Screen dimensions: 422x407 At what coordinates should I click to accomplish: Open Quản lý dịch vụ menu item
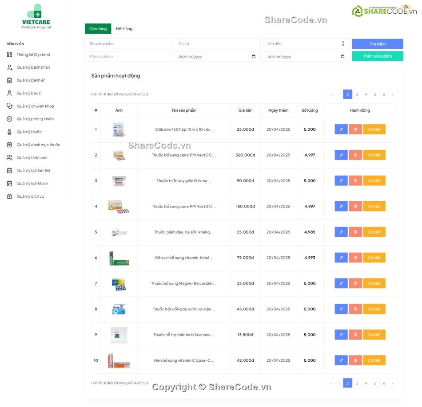30,196
